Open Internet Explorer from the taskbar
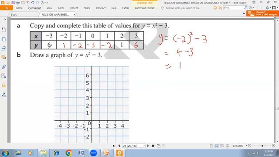Screen dimensions: 279x157 click(x=56, y=153)
